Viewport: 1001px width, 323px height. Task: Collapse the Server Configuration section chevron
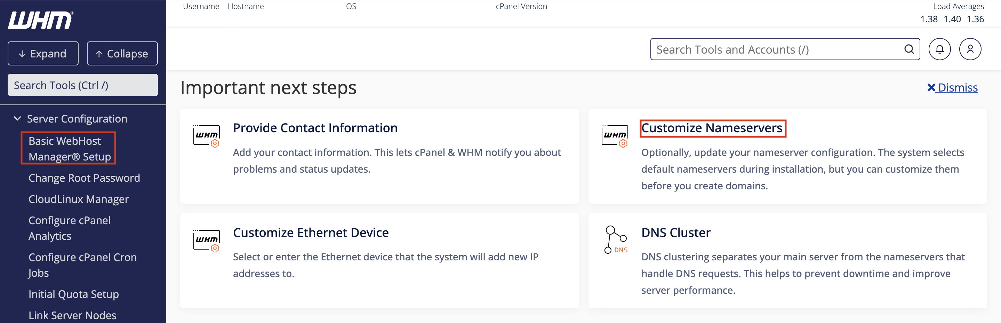tap(17, 119)
